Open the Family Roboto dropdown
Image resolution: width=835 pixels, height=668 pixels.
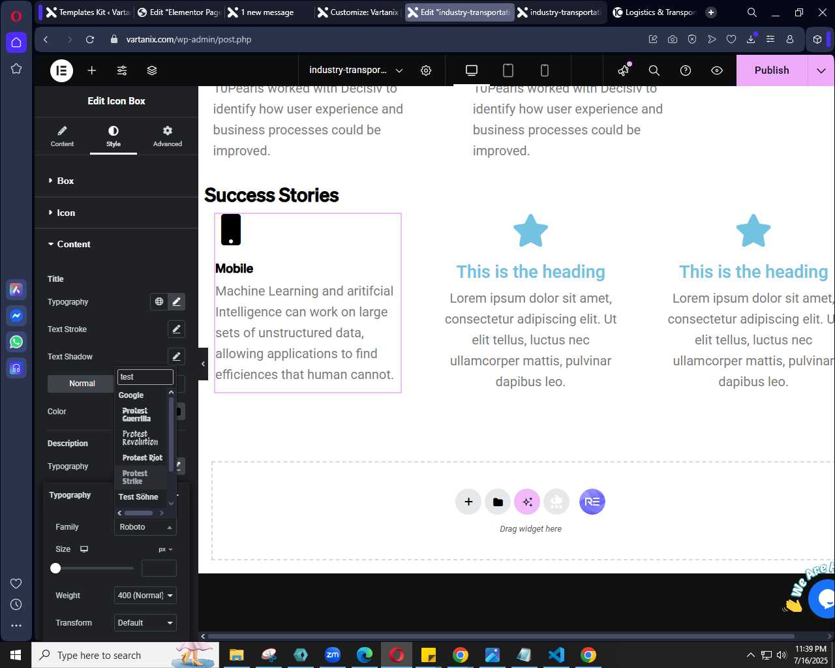(145, 526)
